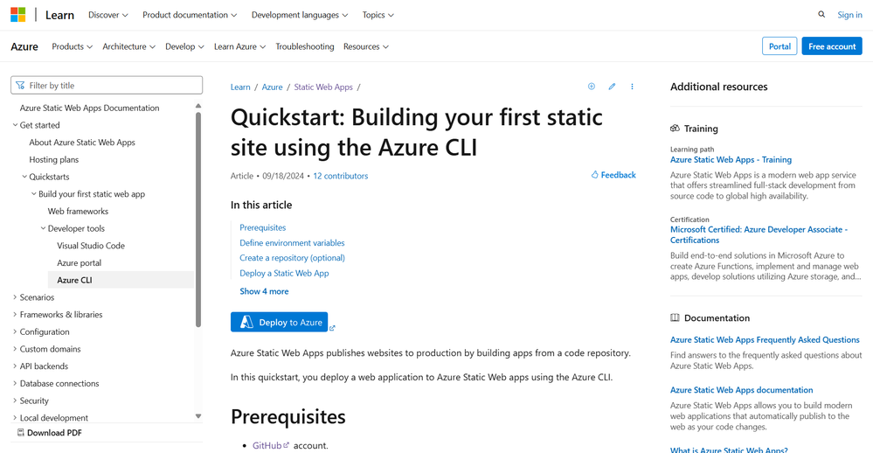Expand the Configuration tree section
The image size is (873, 453).
click(15, 332)
